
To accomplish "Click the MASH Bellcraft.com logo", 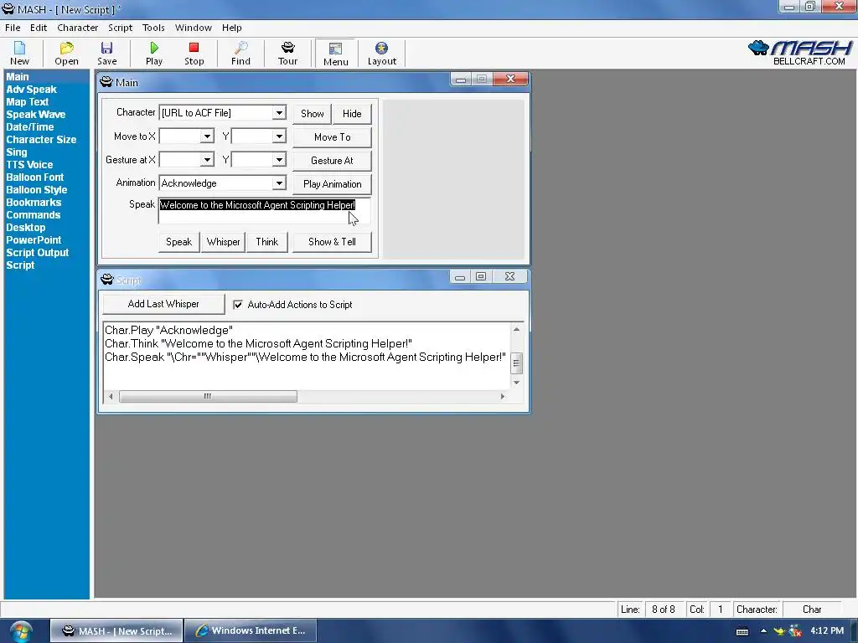I will (x=800, y=53).
